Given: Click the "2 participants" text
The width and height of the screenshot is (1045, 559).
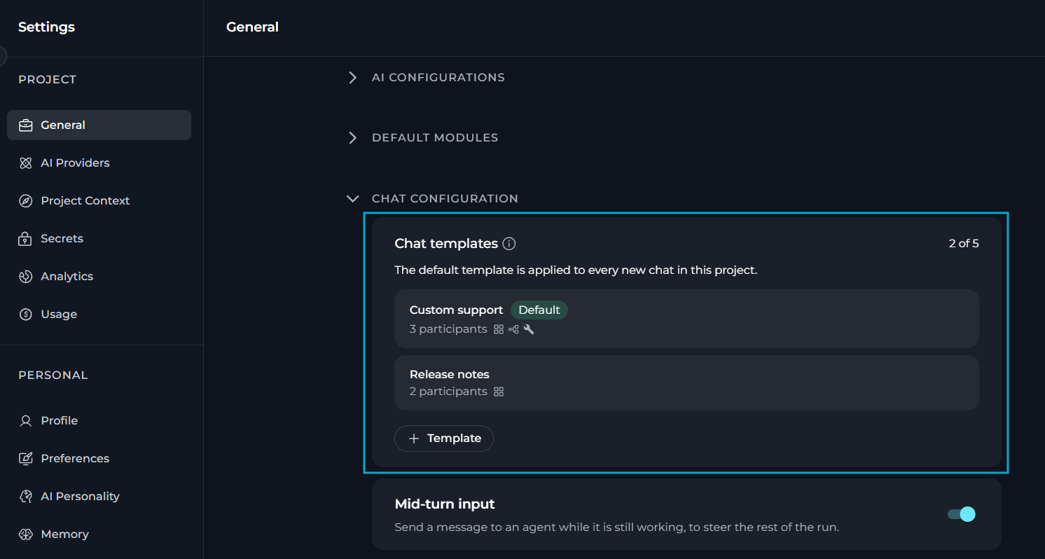Looking at the screenshot, I should 448,392.
